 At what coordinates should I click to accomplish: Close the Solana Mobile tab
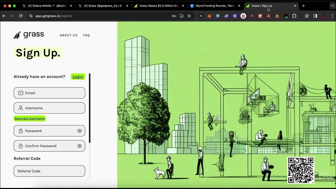(71, 6)
